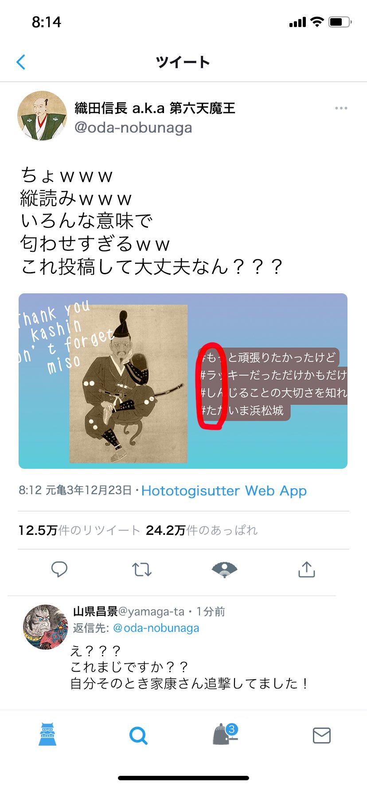Open Oda Nobunaga's profile avatar
The width and height of the screenshot is (367, 794).
click(42, 116)
